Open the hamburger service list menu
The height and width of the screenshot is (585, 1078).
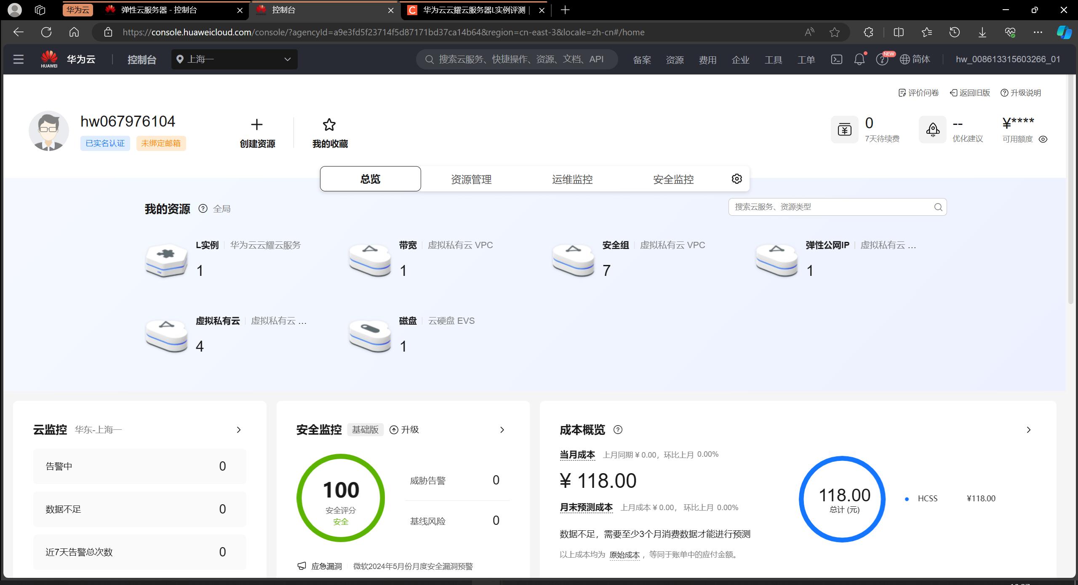pos(19,59)
